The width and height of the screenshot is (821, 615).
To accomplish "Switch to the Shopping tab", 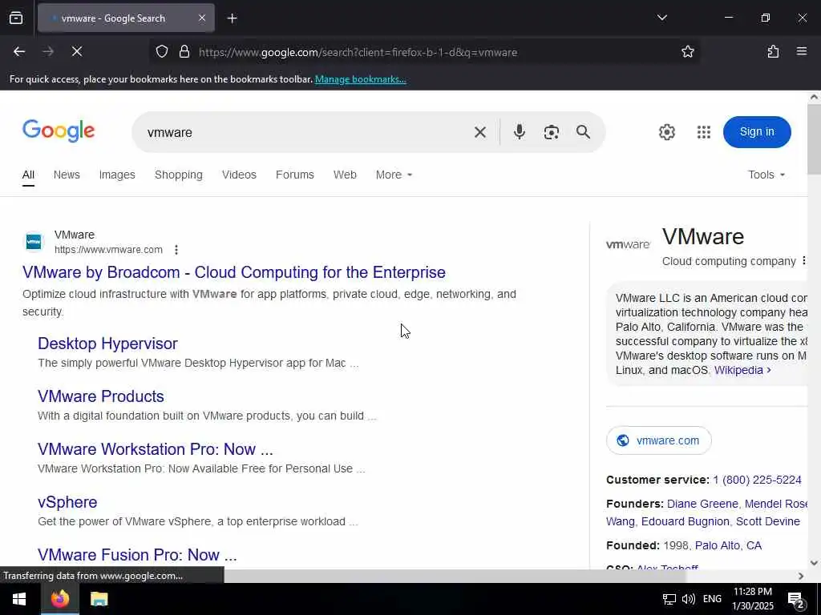I will click(x=179, y=175).
